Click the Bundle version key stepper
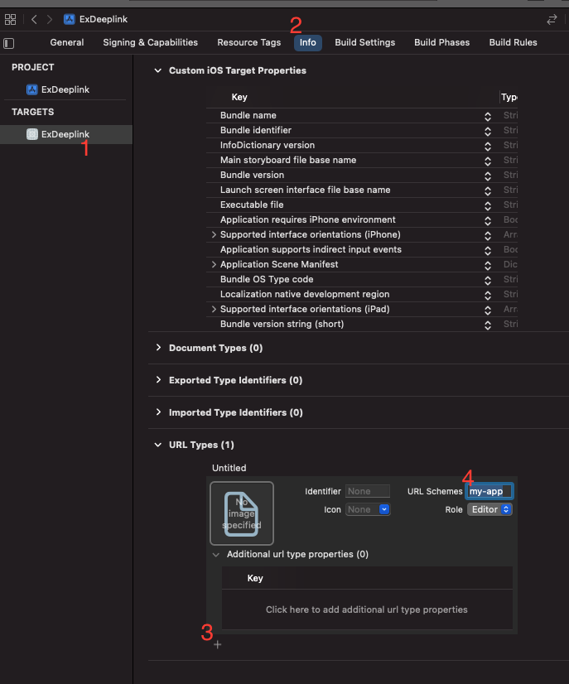 488,176
